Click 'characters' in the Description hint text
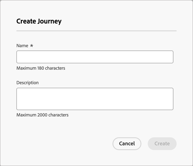 tap(58, 115)
